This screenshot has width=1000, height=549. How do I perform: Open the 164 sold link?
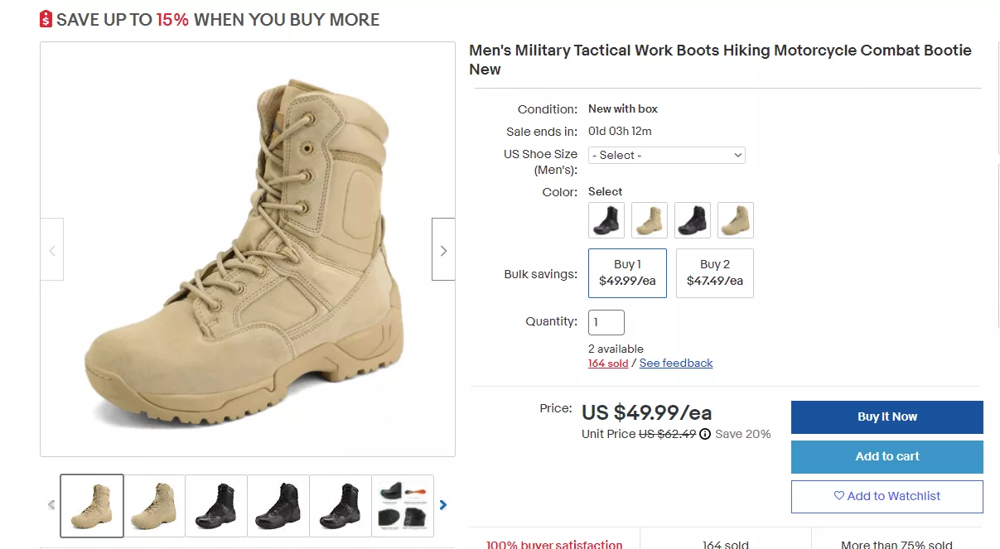click(608, 363)
